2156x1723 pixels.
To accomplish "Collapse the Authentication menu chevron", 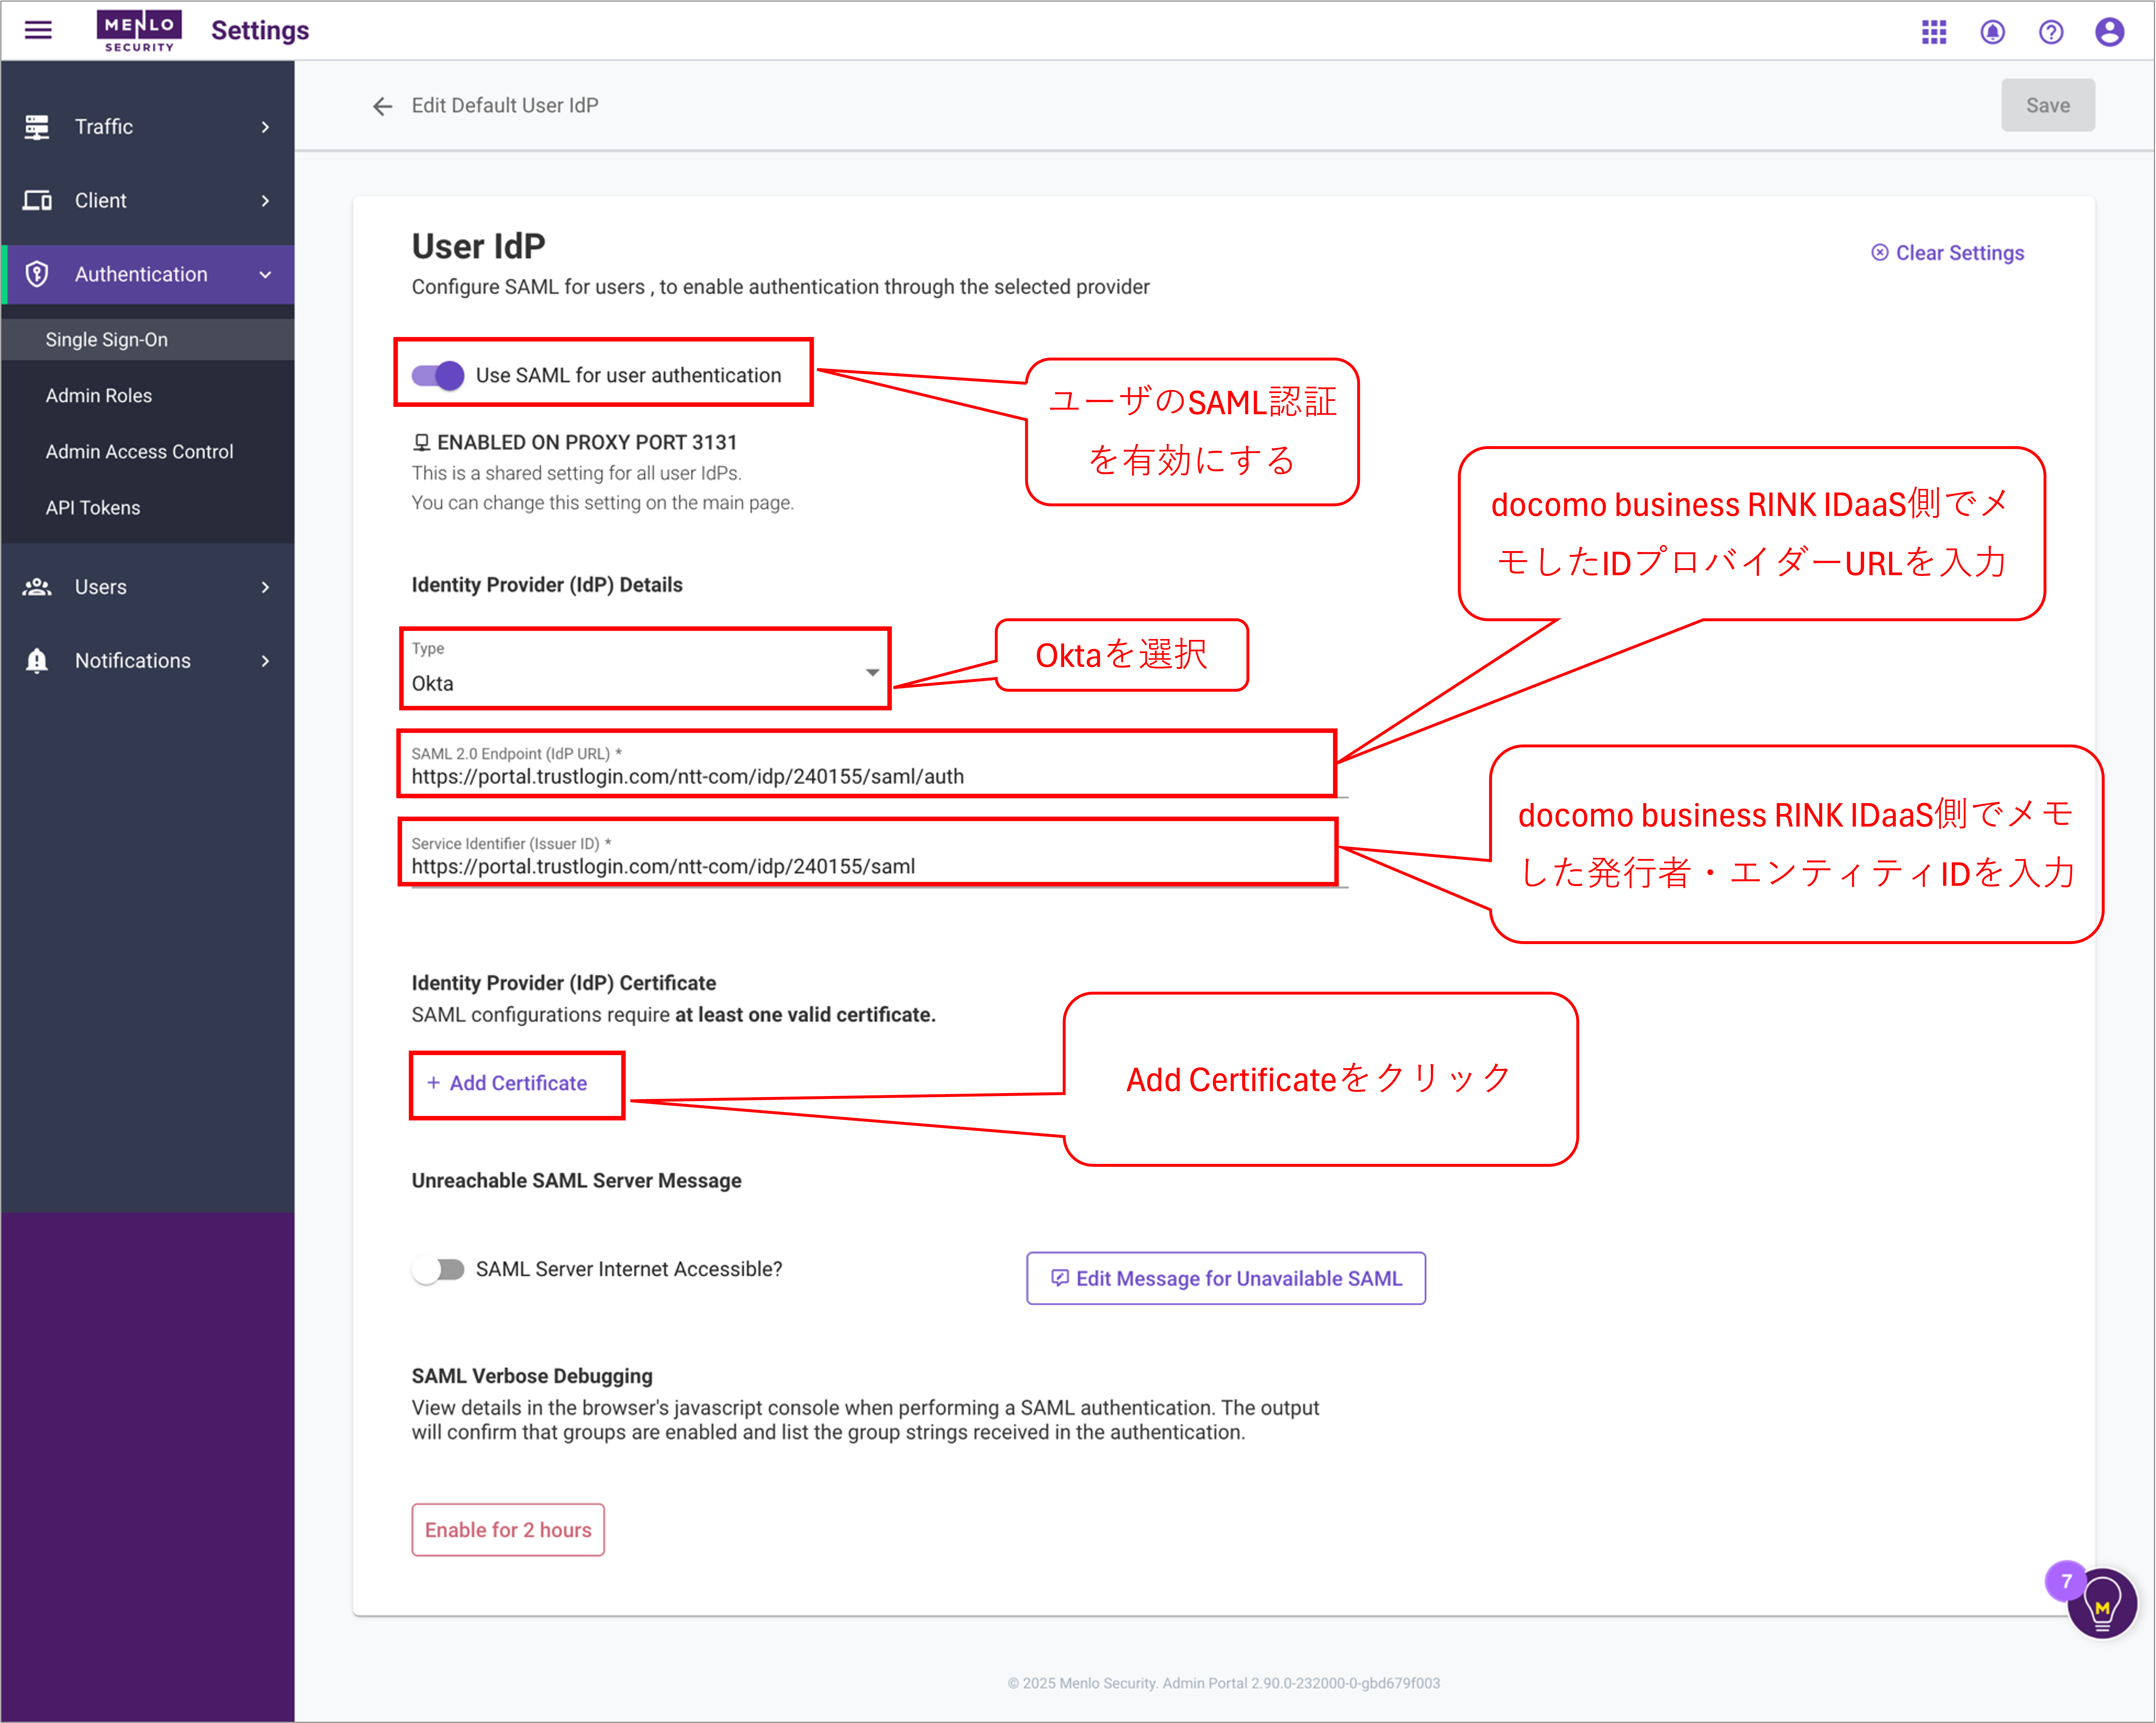I will [x=265, y=275].
